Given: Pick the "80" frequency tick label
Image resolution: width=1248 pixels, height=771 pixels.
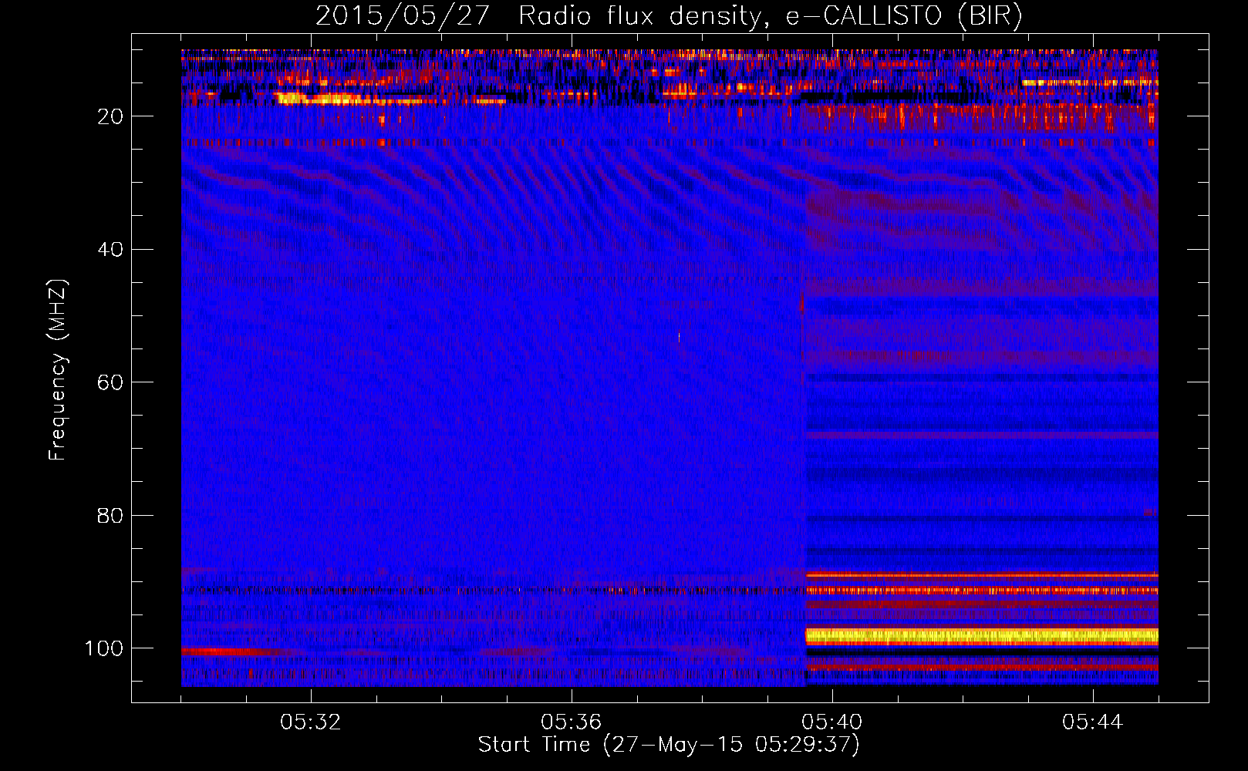Looking at the screenshot, I should [x=110, y=516].
